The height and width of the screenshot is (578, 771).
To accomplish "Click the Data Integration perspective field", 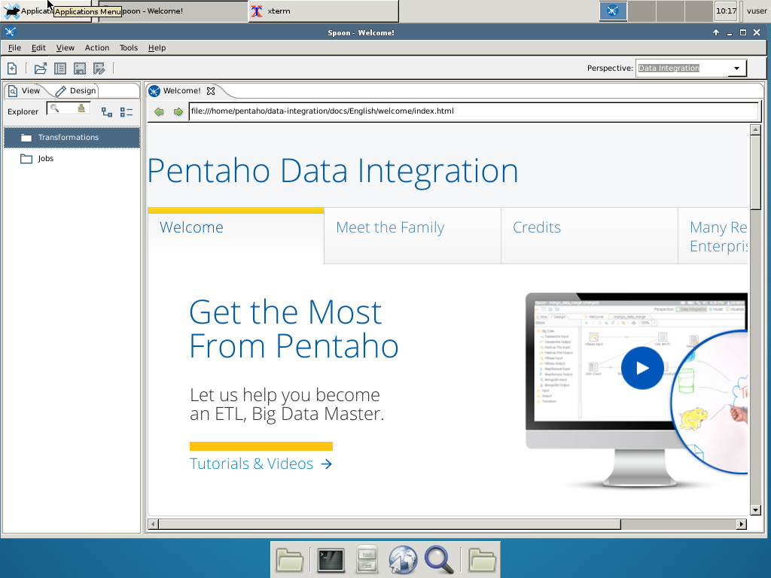I will pos(683,68).
